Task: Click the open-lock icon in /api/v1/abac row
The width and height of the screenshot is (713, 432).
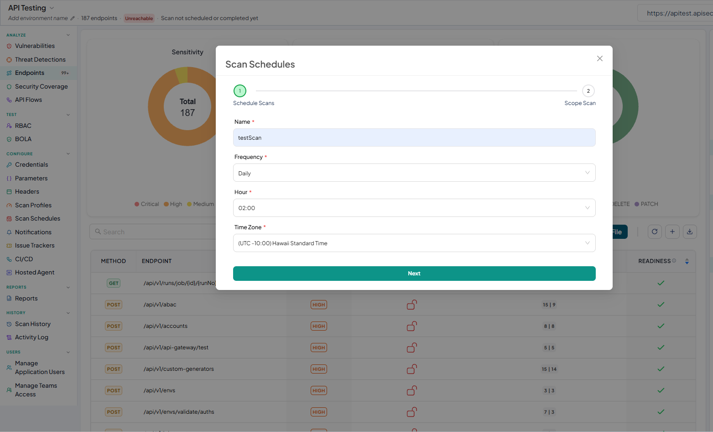Action: click(412, 305)
